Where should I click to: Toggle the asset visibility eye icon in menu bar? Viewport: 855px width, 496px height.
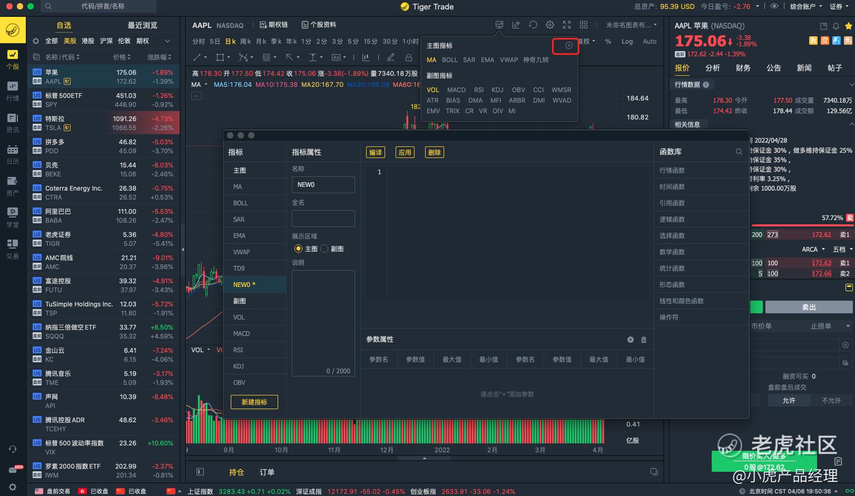[774, 7]
